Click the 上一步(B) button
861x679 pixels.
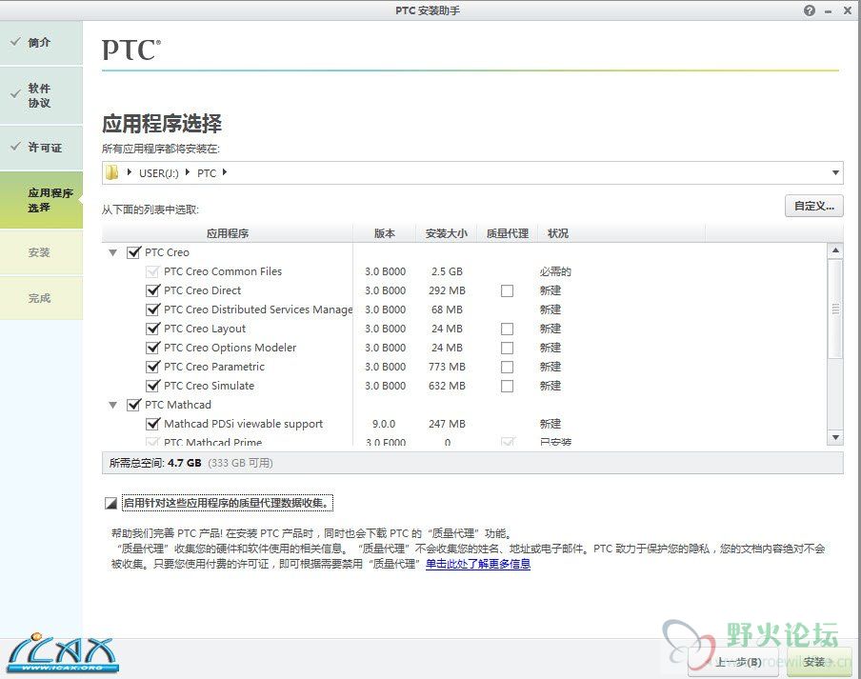click(x=733, y=662)
